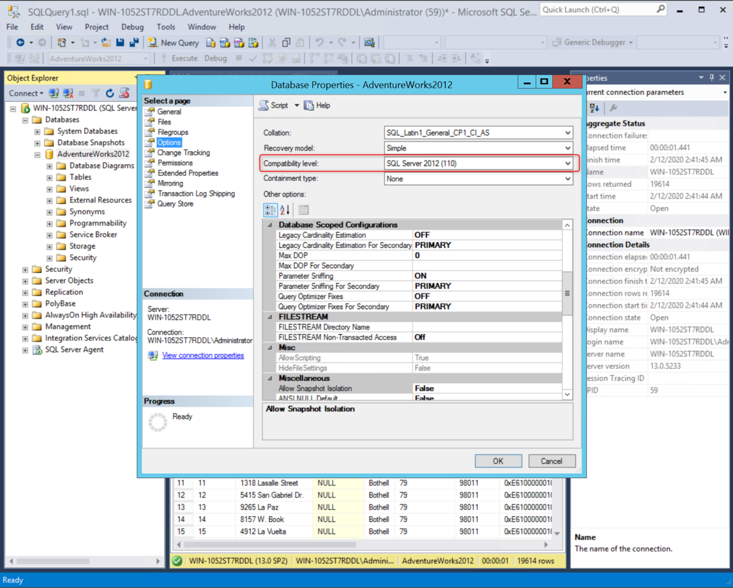Screen dimensions: 733x588
Task: Click Debug in the SQL editor toolbar
Action: (216, 59)
